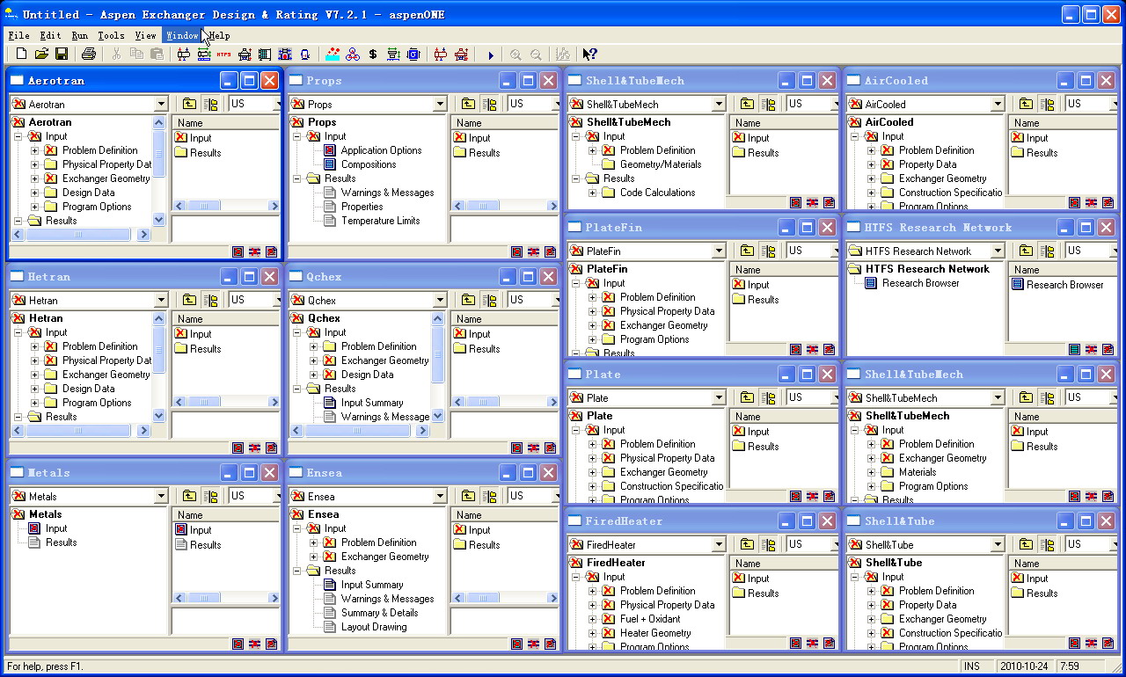Toggle the tree view button in the Hetran window

click(x=210, y=300)
